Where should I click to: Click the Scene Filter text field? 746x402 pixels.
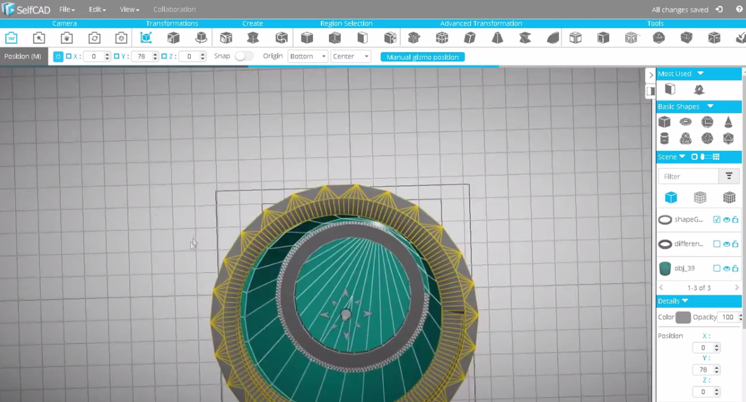point(688,176)
